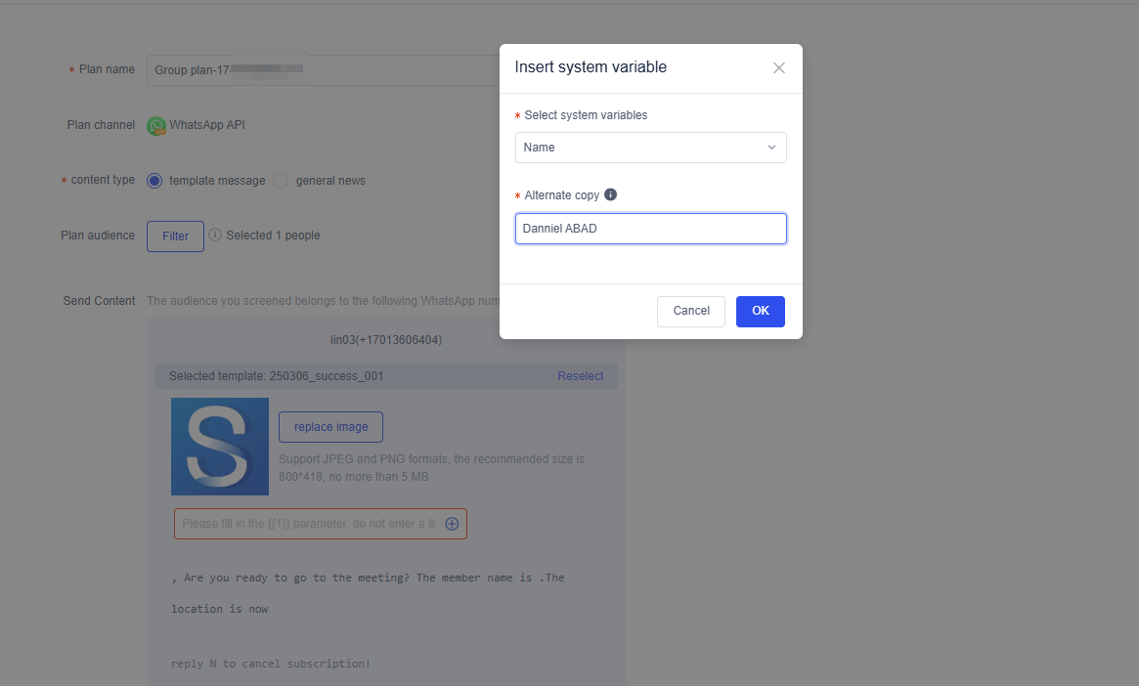Click the chevron arrow in the Name dropdown

point(771,148)
